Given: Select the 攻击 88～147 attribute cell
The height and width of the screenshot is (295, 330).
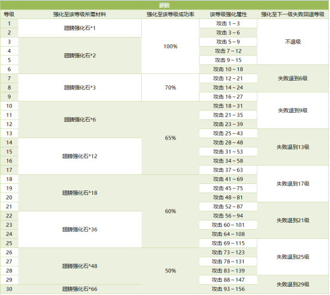Looking at the screenshot, I should tap(228, 280).
